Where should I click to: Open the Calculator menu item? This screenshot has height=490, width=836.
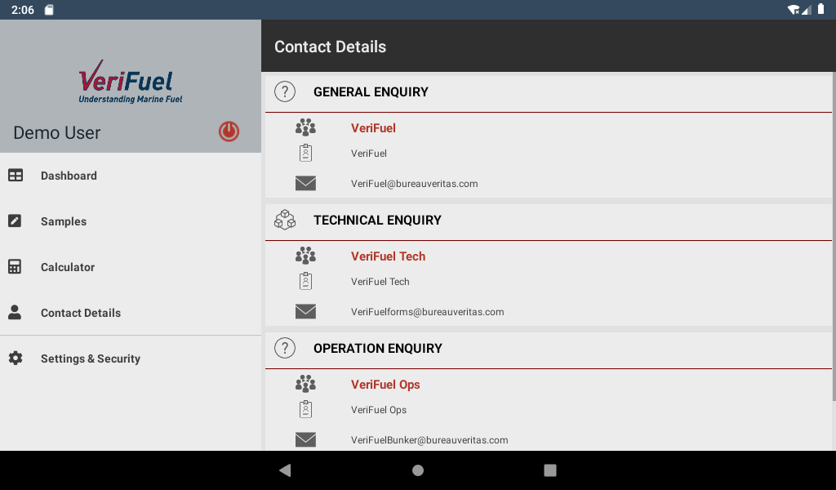[x=131, y=267]
